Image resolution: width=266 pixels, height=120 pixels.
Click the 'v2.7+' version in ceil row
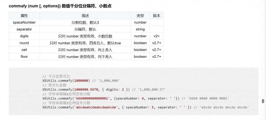[x=157, y=50]
